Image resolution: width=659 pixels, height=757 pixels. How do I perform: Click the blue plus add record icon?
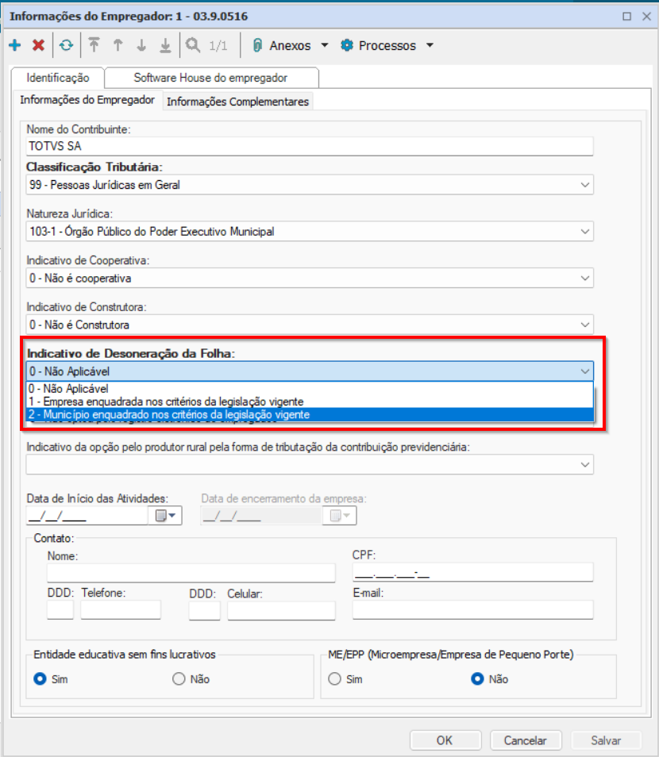click(x=14, y=46)
